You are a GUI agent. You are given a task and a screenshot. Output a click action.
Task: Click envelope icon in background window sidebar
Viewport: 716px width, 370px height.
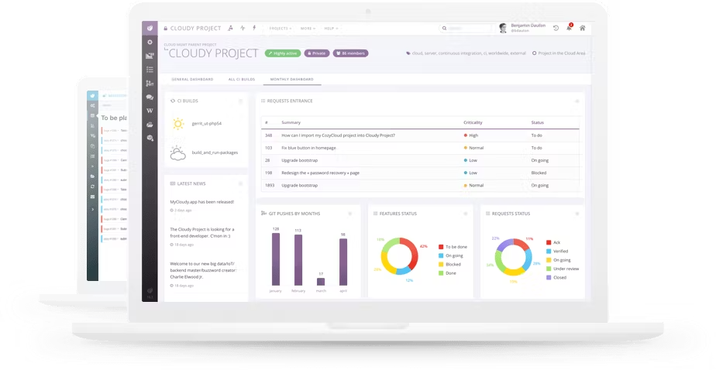pyautogui.click(x=93, y=197)
